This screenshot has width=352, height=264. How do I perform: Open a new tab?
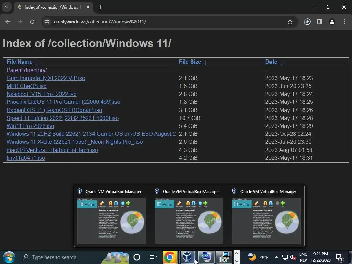(100, 7)
